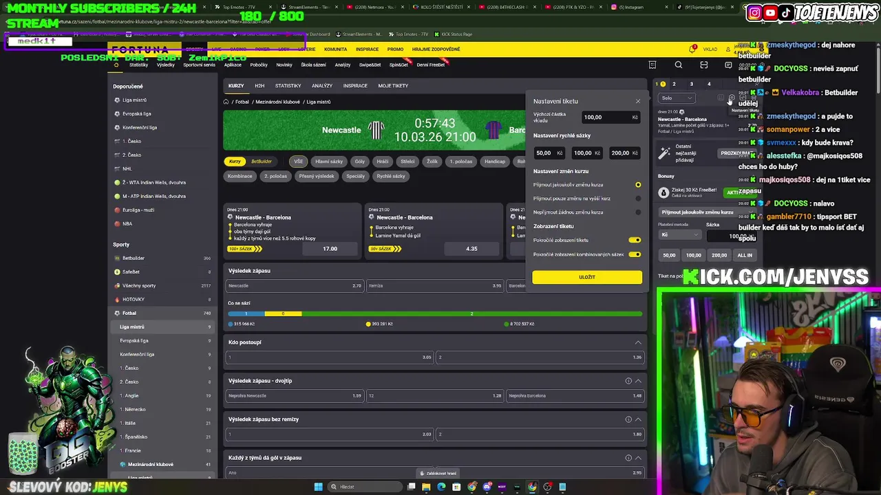Image resolution: width=881 pixels, height=495 pixels.
Task: Switch to Kurzy toggle pill
Action: (235, 162)
